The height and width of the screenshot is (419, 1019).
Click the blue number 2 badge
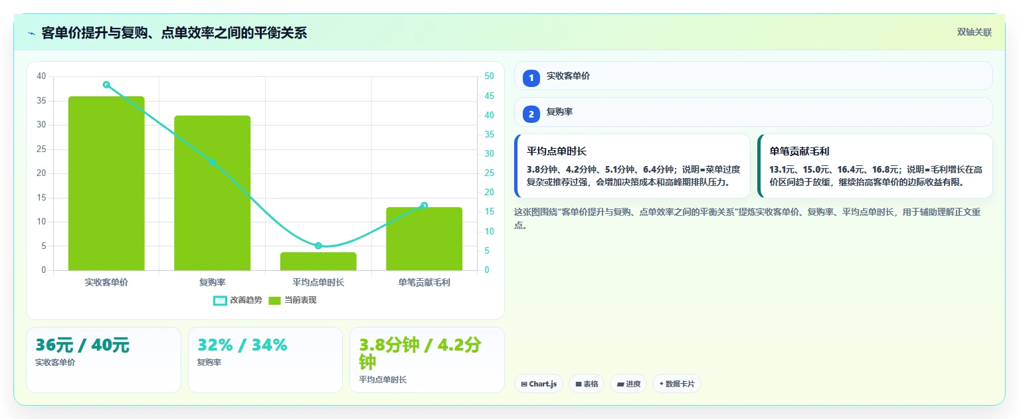pos(531,114)
